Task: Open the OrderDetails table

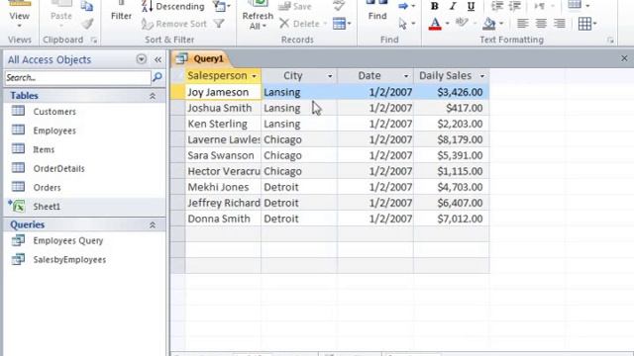Action: (58, 169)
